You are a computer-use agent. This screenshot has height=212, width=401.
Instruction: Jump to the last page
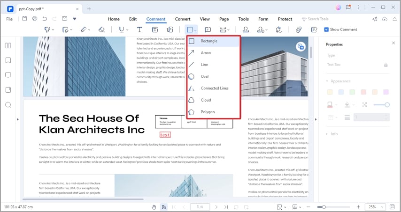pyautogui.click(x=226, y=207)
